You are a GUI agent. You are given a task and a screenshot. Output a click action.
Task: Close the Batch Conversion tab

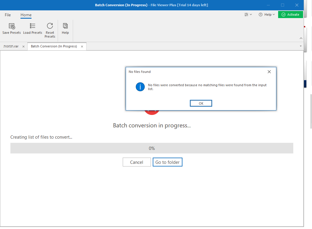82,47
